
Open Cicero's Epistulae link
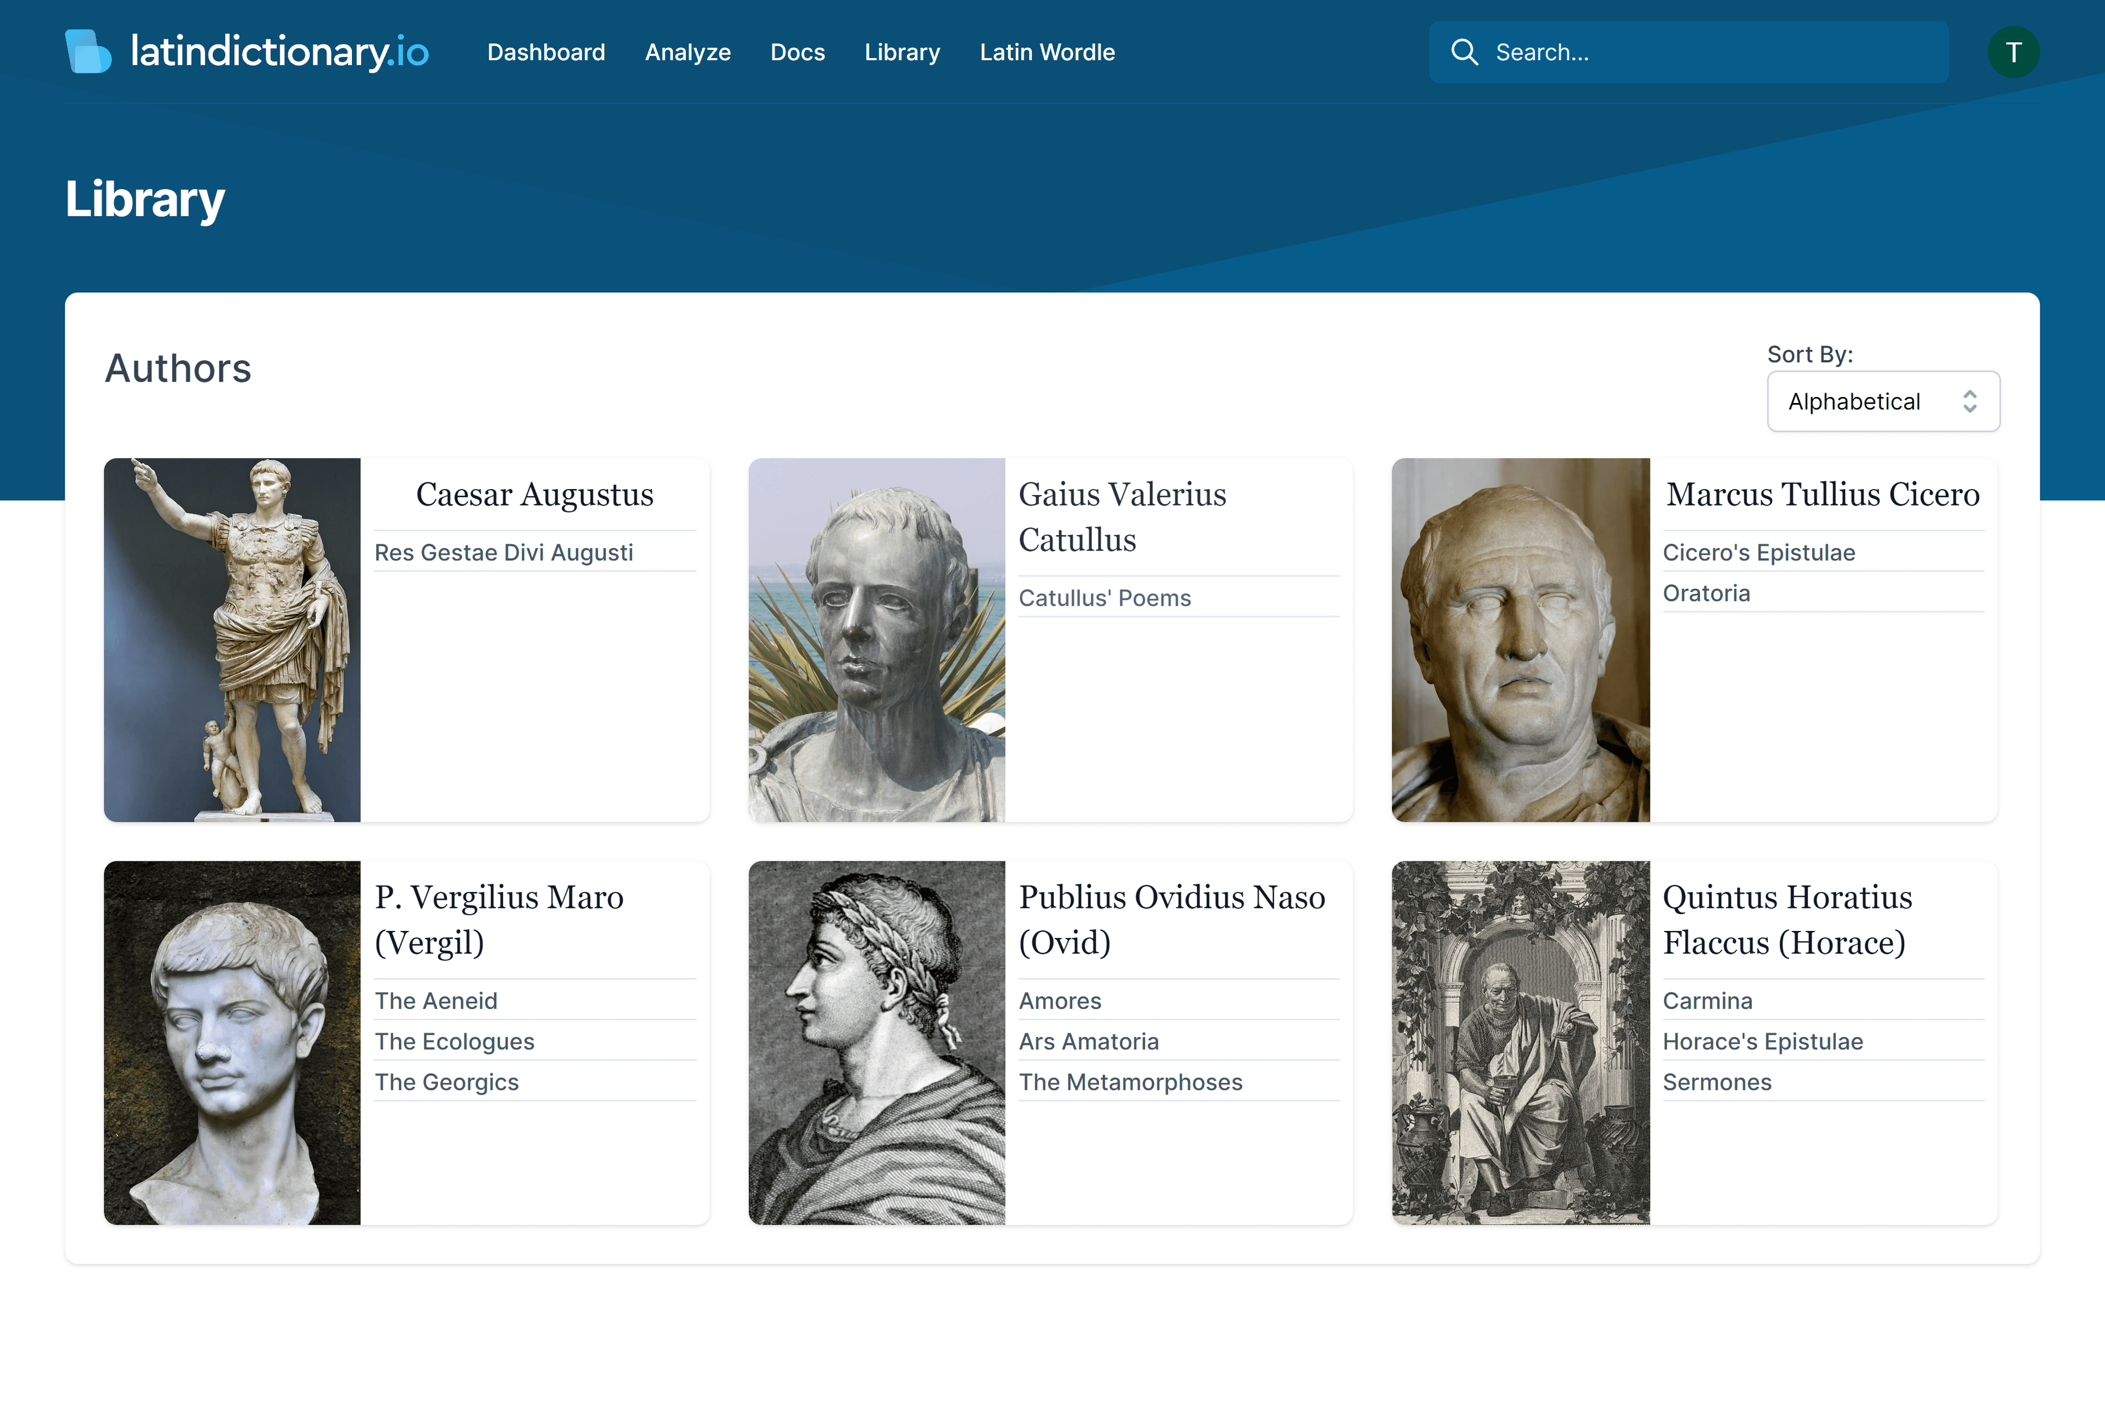1758,553
